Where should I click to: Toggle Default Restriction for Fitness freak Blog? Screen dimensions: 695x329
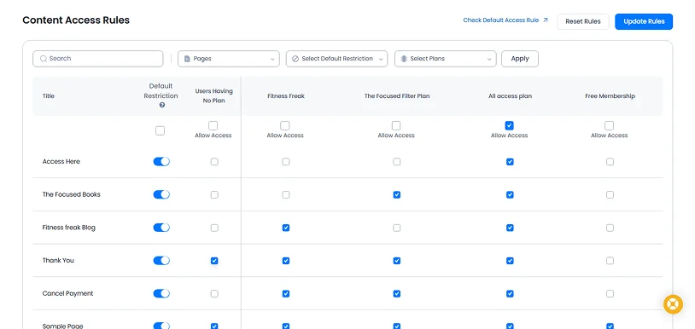[161, 228]
